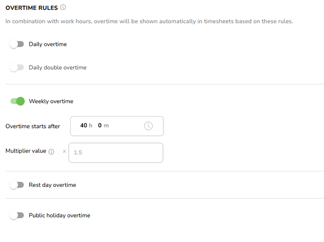Enable Public holiday overtime switch
Screen dimensions: 324x242
pyautogui.click(x=17, y=215)
